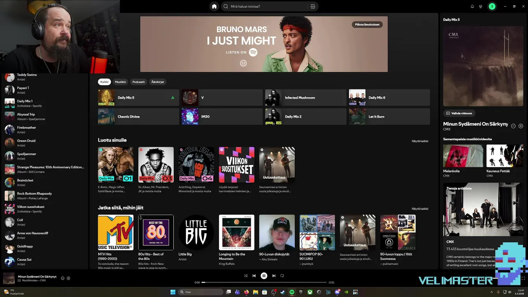The image size is (528, 297).
Task: Seek along the playback progress bar
Action: 264,282
